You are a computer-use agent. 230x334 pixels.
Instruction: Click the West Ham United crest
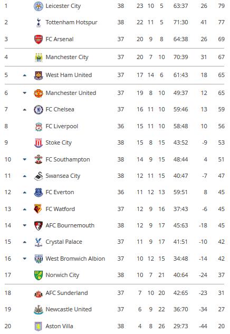39,75
